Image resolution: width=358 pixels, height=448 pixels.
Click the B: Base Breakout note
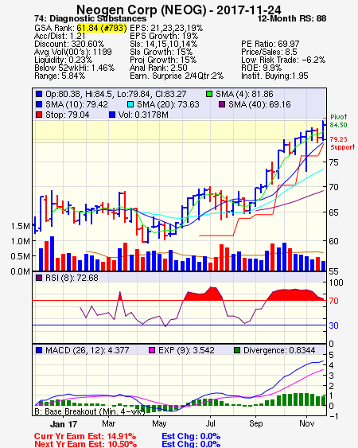[90, 411]
